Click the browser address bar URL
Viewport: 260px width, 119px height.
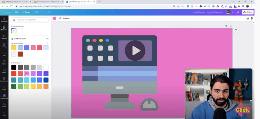[45, 7]
